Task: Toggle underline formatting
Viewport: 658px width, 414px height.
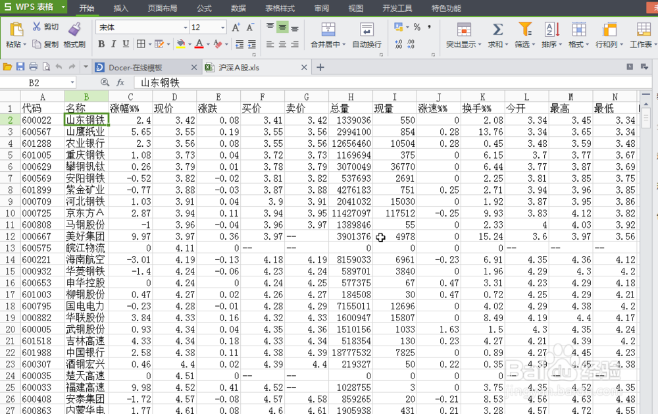Action: pos(126,44)
